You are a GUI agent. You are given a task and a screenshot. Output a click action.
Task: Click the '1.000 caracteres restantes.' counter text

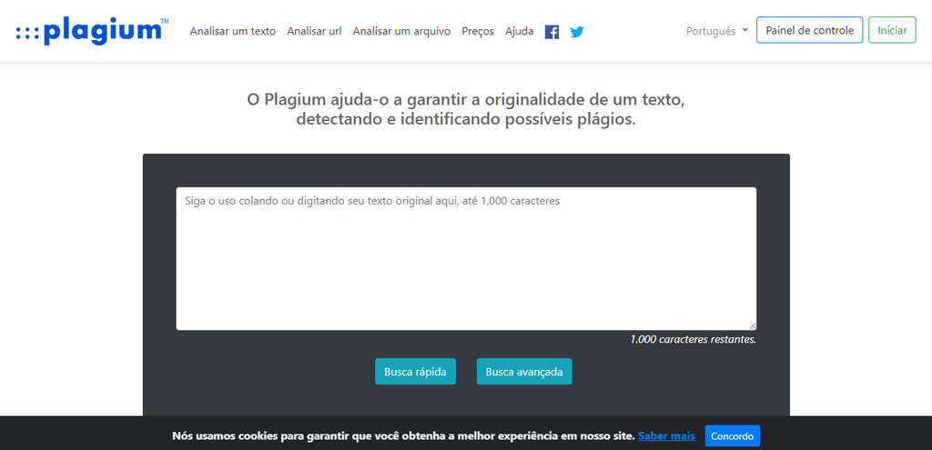[x=693, y=340]
